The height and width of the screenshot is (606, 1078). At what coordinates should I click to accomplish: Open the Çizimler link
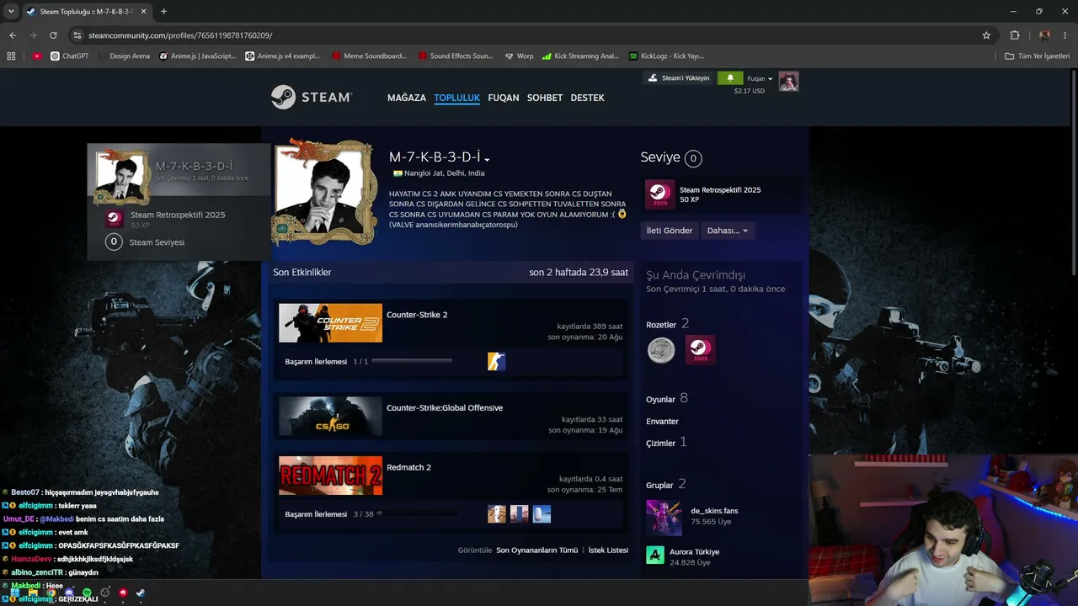tap(666, 443)
